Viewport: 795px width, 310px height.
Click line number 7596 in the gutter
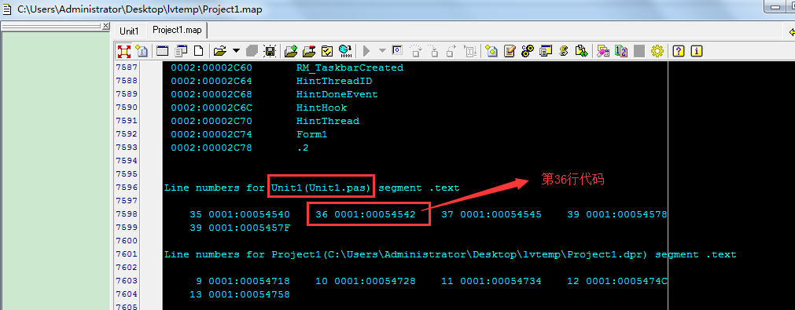[x=127, y=188]
